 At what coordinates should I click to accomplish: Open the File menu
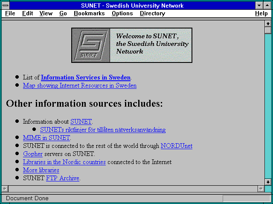[10, 14]
